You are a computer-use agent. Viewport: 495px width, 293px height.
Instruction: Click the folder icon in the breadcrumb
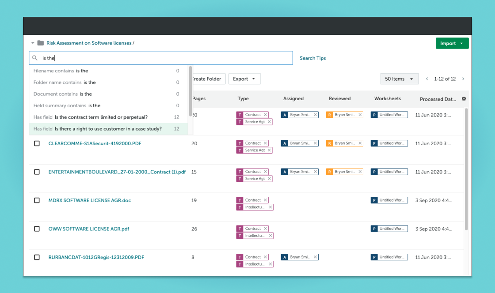point(41,43)
